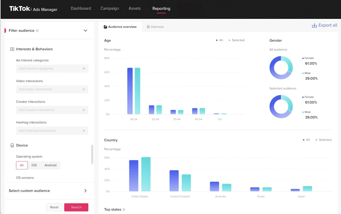
Task: Toggle Selected legend in Country chart
Action: pyautogui.click(x=323, y=140)
